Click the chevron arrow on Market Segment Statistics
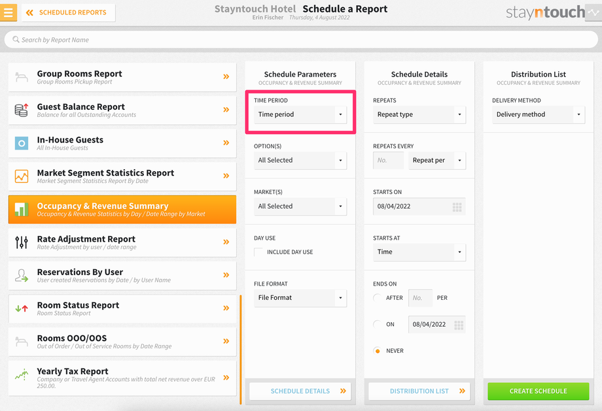602x411 pixels. click(x=226, y=176)
